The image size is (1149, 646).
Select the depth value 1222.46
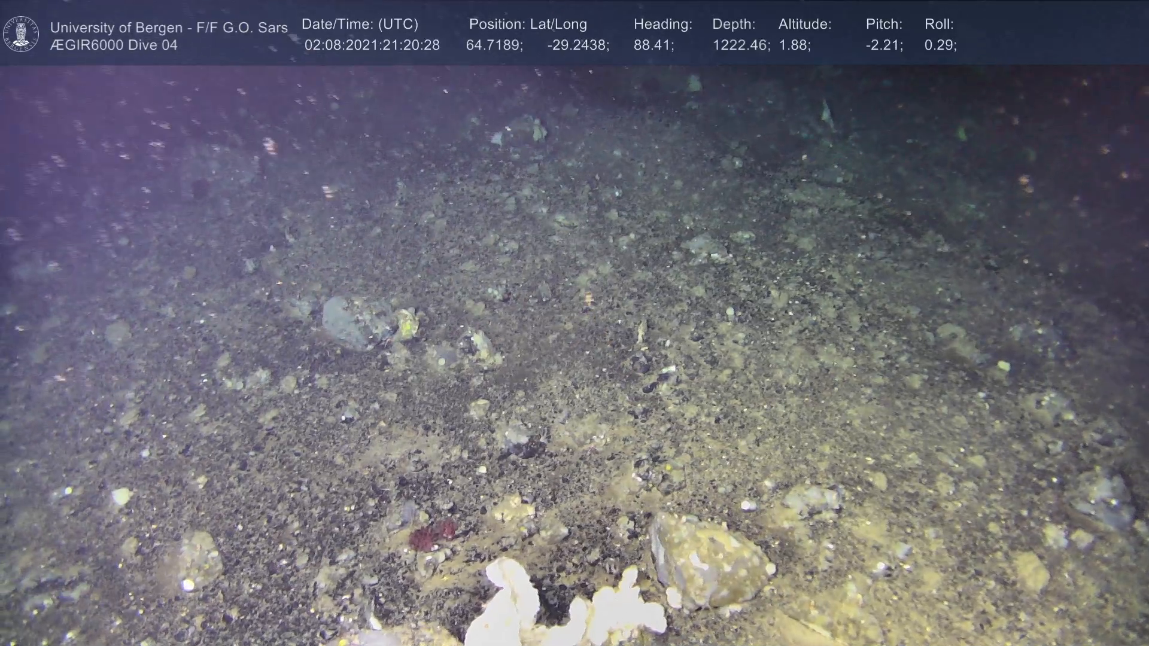click(x=740, y=45)
